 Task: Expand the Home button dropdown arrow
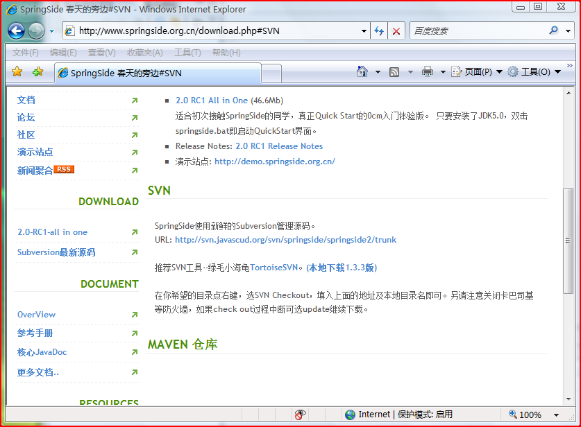[x=378, y=72]
